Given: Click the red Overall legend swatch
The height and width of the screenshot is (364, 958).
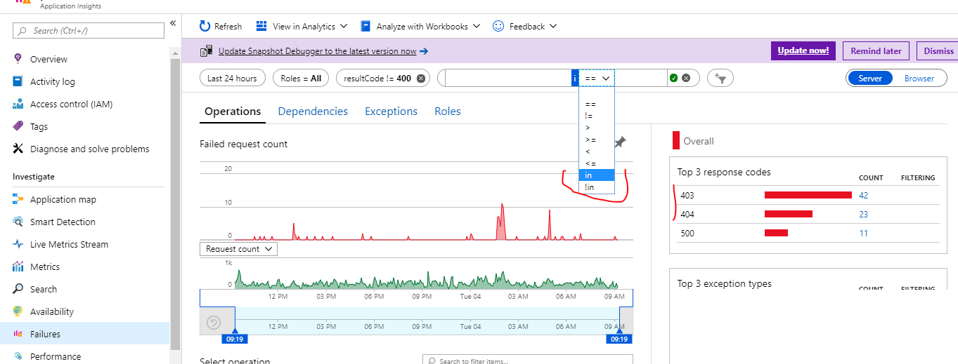Looking at the screenshot, I should 676,140.
